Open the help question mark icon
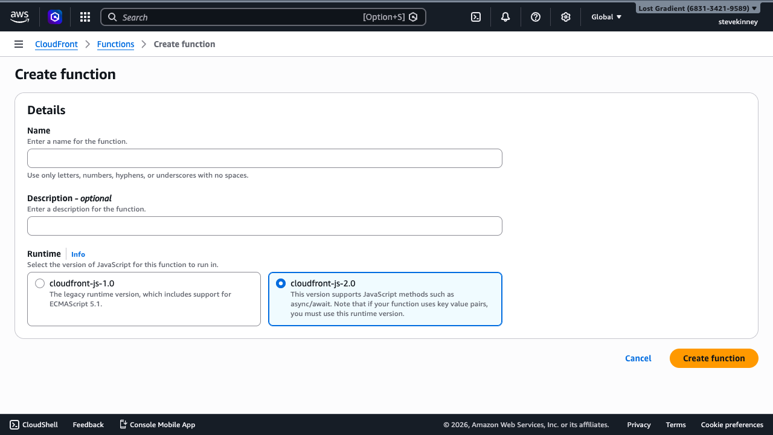The image size is (773, 435). coord(536,17)
